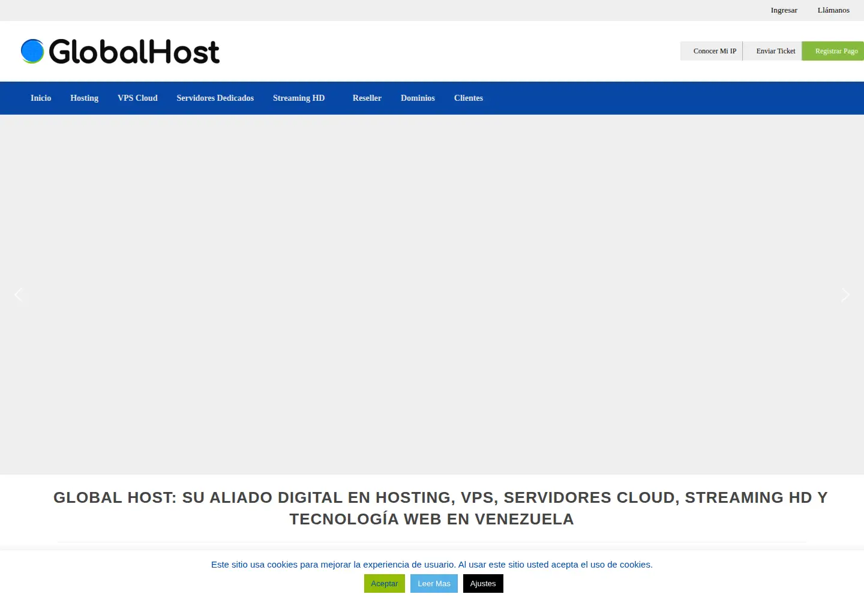The width and height of the screenshot is (864, 600).
Task: Open Servidores Dedicados menu item
Action: point(215,98)
